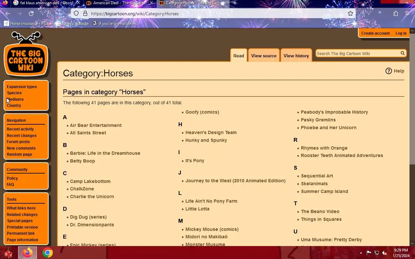Click the network tray icon

377,253
